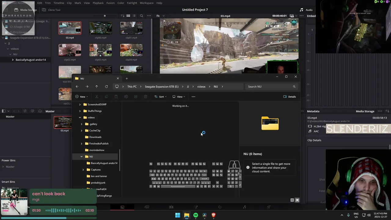Click the Paste icon in Explorer toolbar
This screenshot has width=391, height=220.
pyautogui.click(x=116, y=97)
